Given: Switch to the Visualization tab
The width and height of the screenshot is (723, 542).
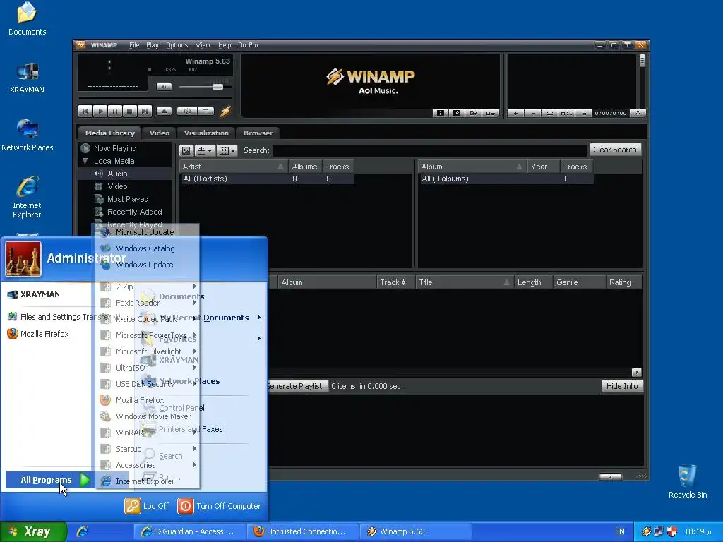Looking at the screenshot, I should (206, 133).
